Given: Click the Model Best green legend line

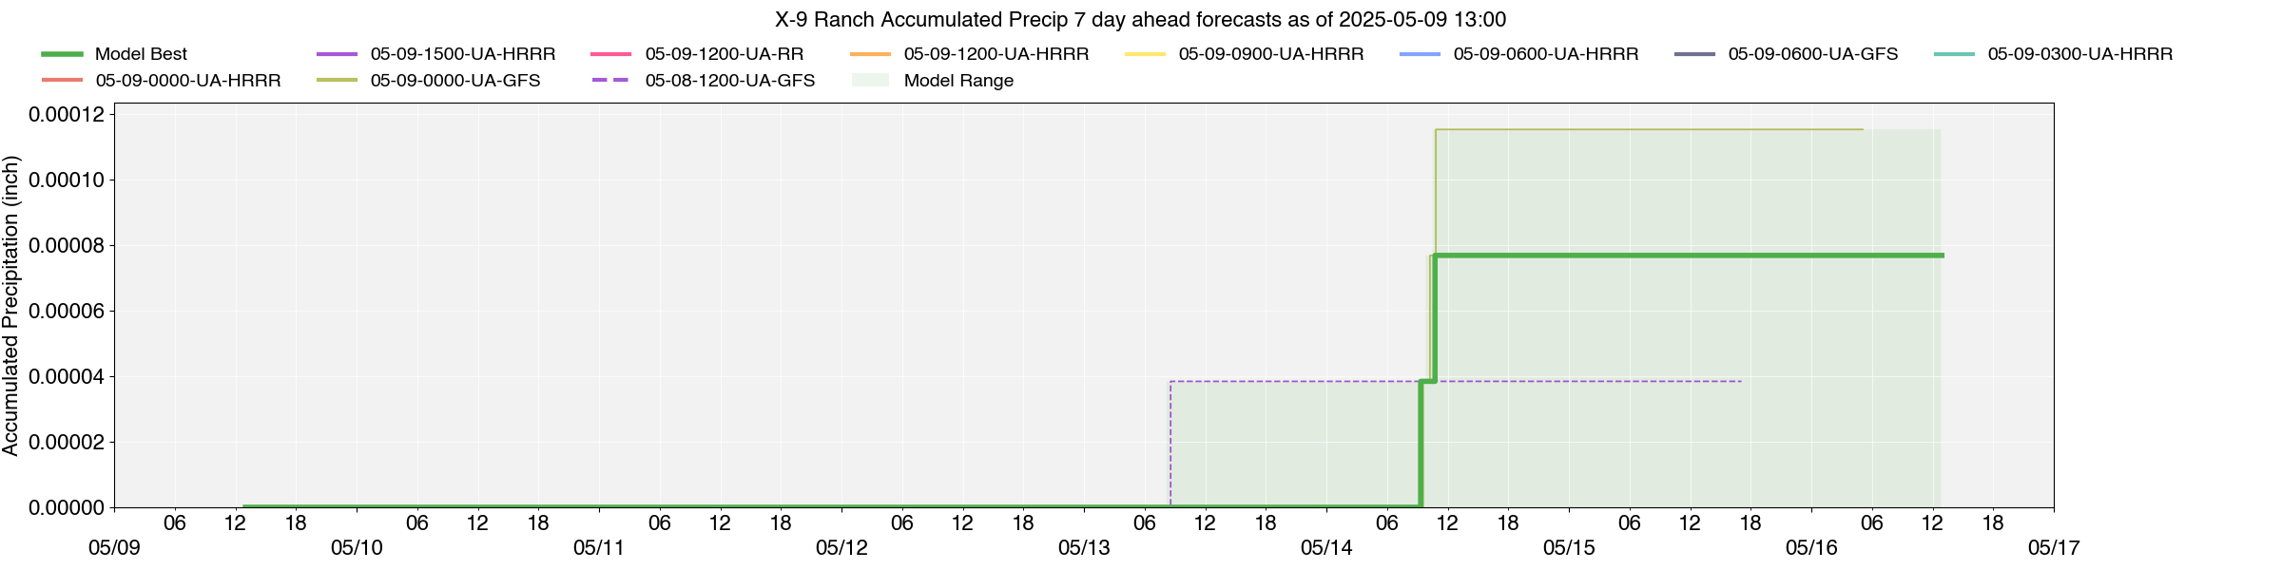Looking at the screenshot, I should (62, 54).
